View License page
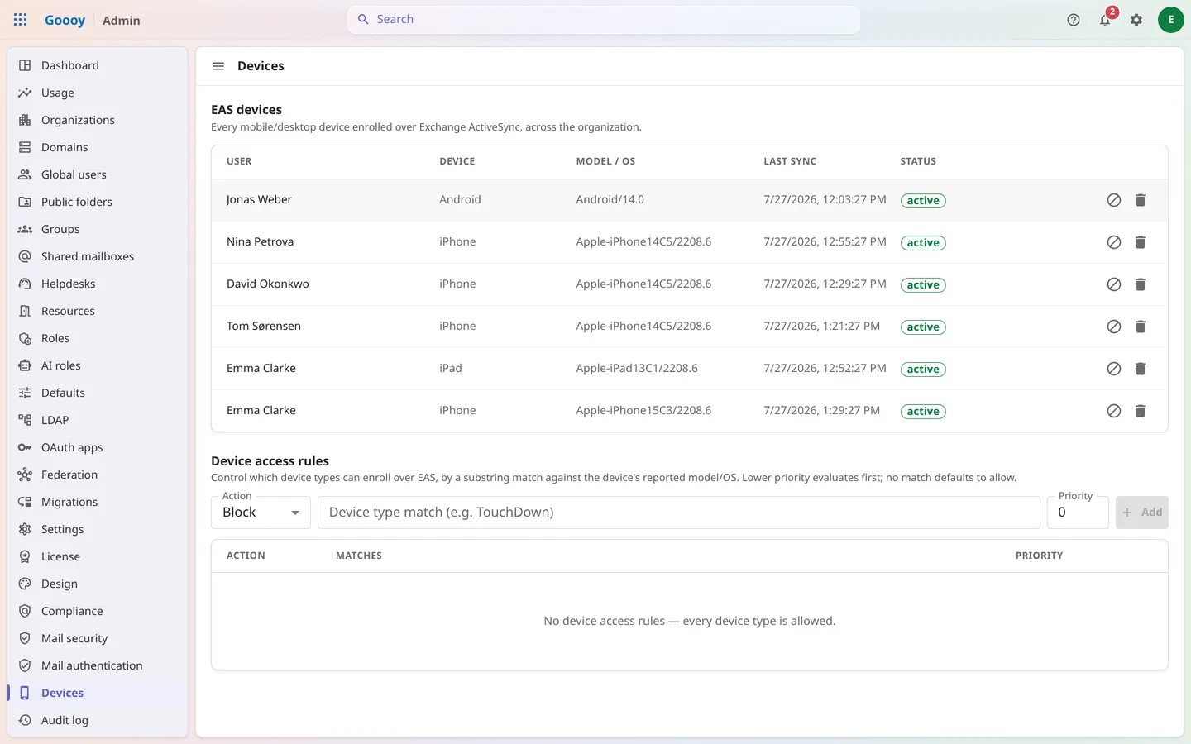Screen dimensions: 1191x744 [98, 556]
